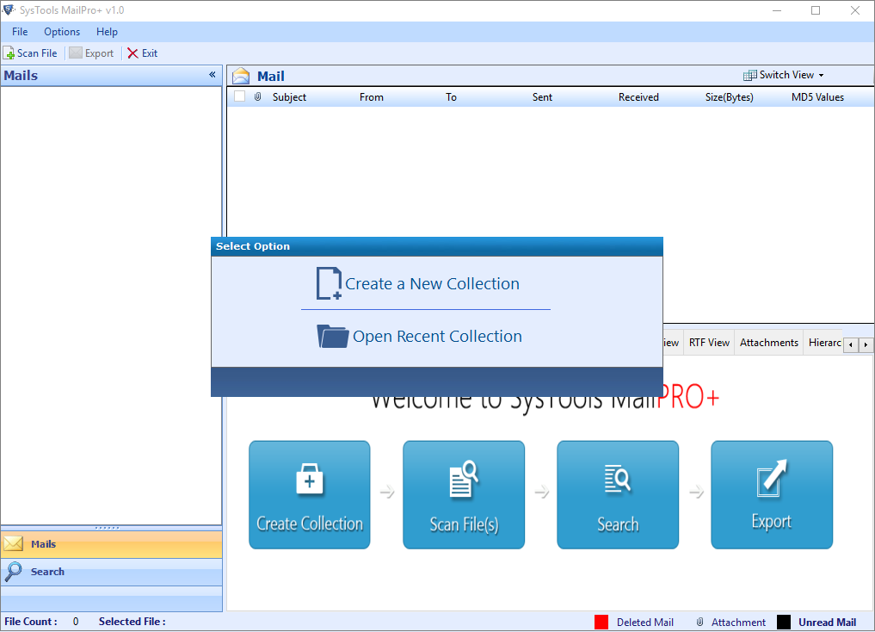875x632 pixels.
Task: Click the Selected File status text
Action: tap(132, 622)
